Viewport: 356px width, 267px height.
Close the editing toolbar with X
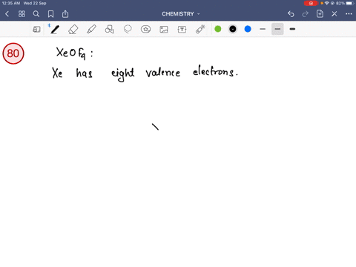pyautogui.click(x=334, y=14)
